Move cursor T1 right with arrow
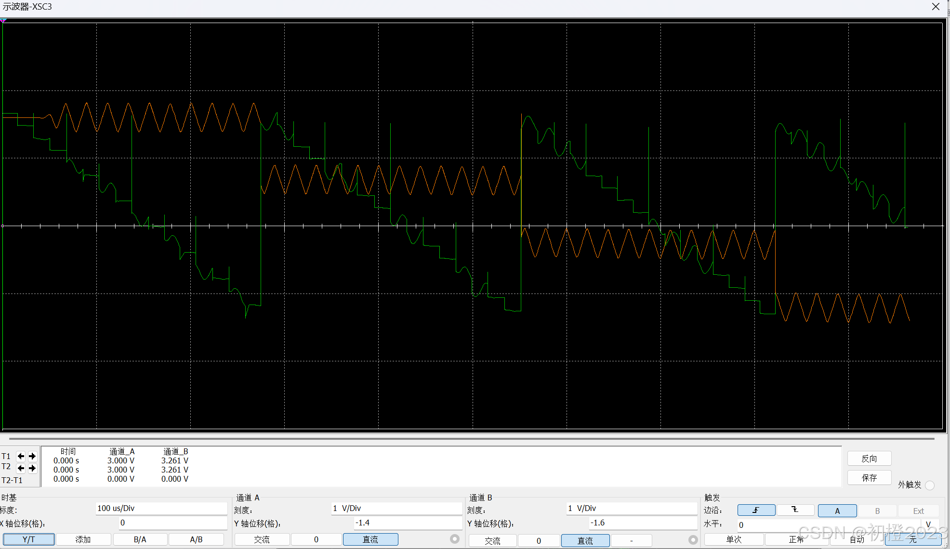This screenshot has height=549, width=950. coord(32,456)
